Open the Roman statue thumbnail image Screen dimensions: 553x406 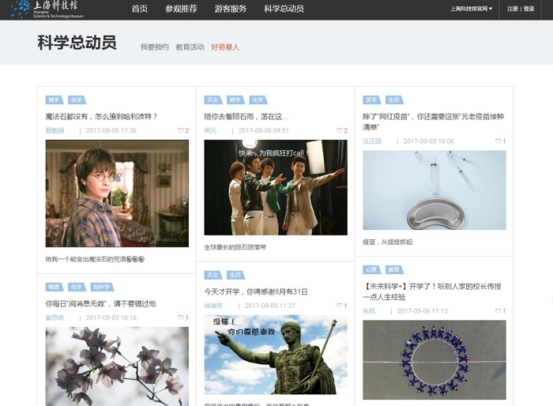click(276, 355)
